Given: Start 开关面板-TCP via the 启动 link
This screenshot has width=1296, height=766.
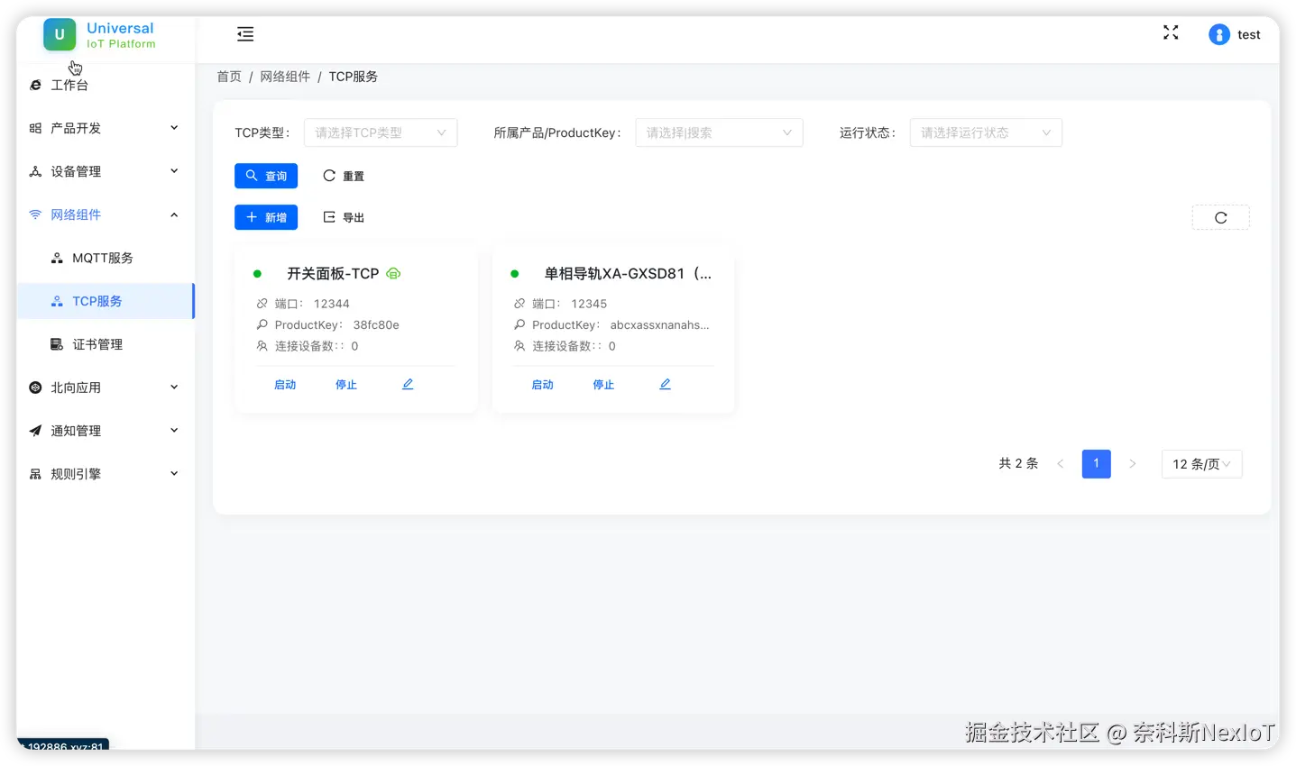Looking at the screenshot, I should [x=285, y=383].
